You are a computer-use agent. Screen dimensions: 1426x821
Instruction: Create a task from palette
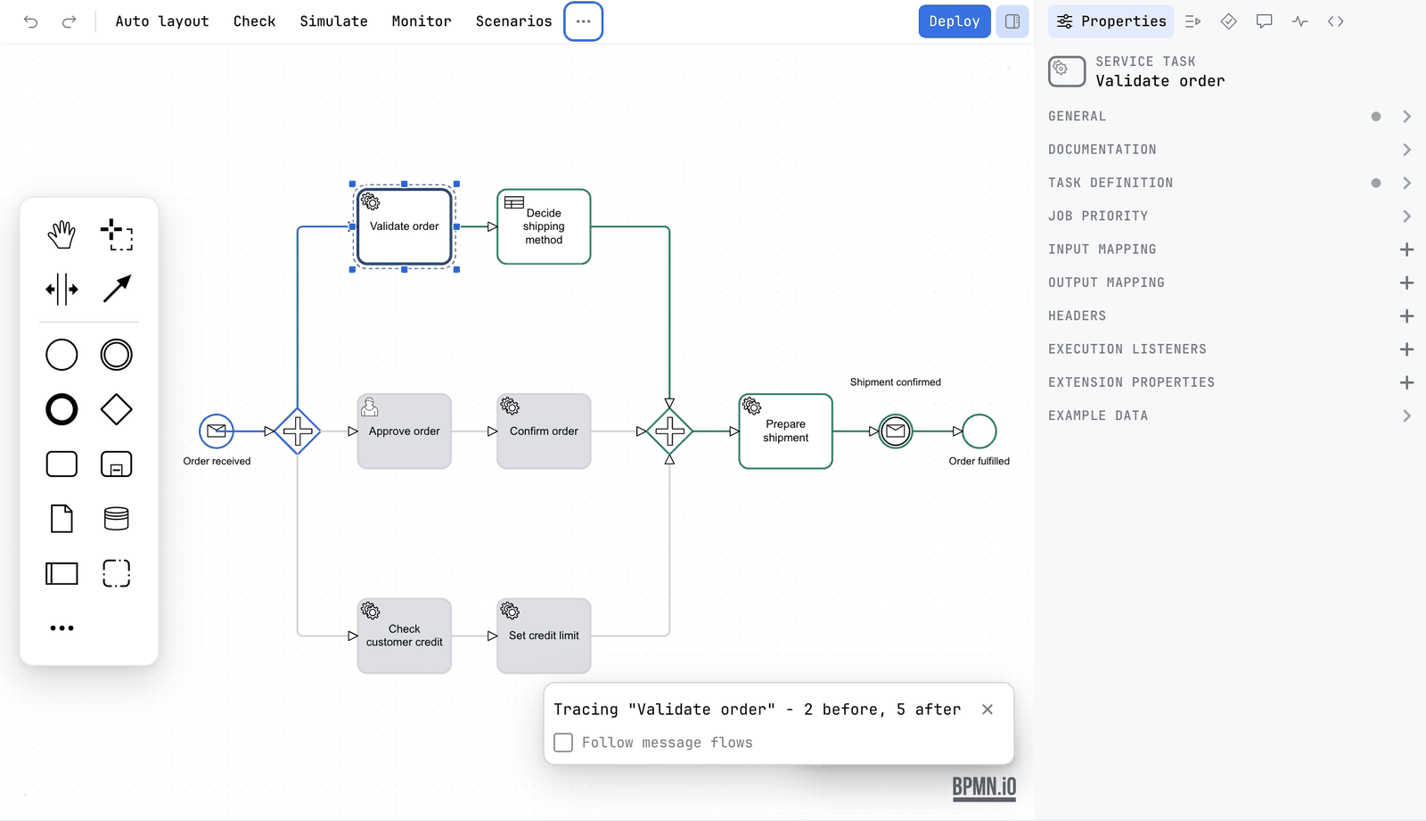pos(61,464)
